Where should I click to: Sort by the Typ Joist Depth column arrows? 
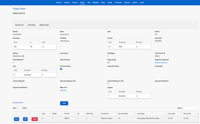[135, 113]
